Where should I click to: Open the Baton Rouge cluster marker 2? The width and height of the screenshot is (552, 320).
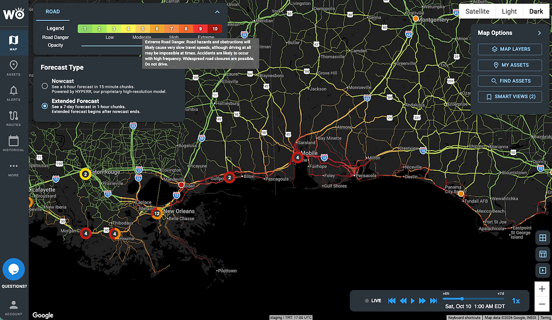tap(85, 174)
